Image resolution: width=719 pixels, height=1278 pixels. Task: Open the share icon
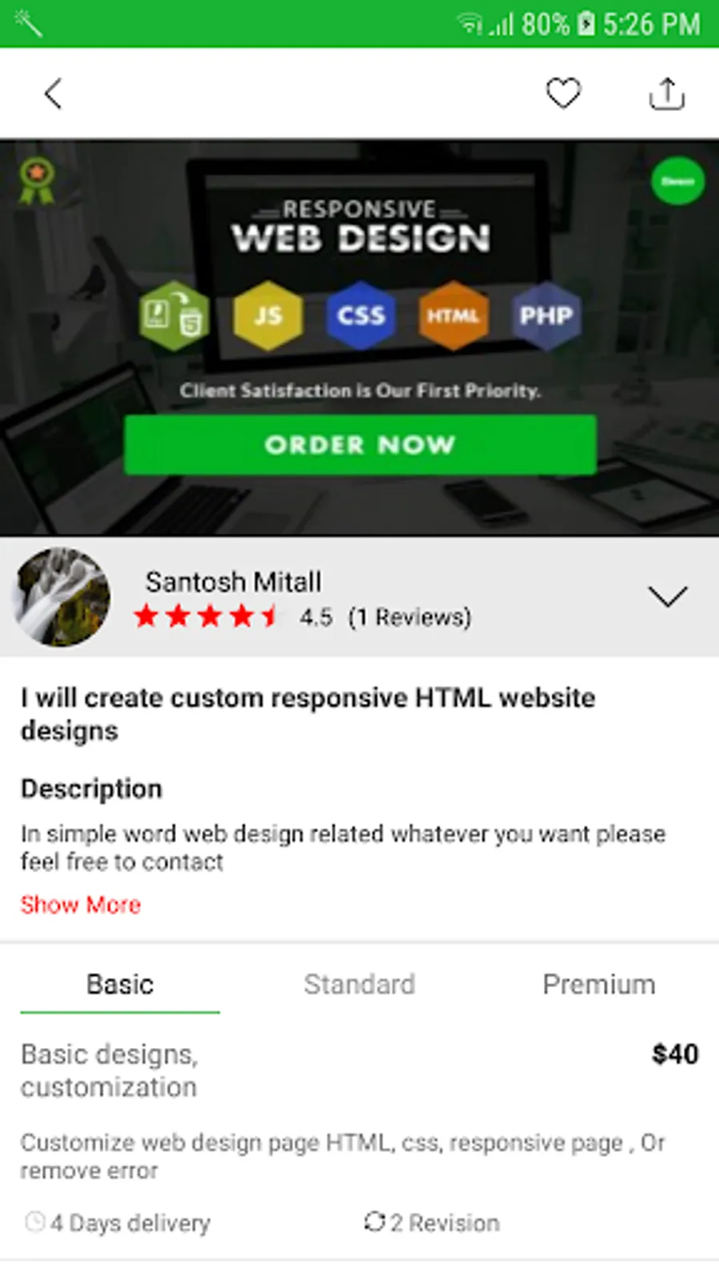tap(667, 93)
